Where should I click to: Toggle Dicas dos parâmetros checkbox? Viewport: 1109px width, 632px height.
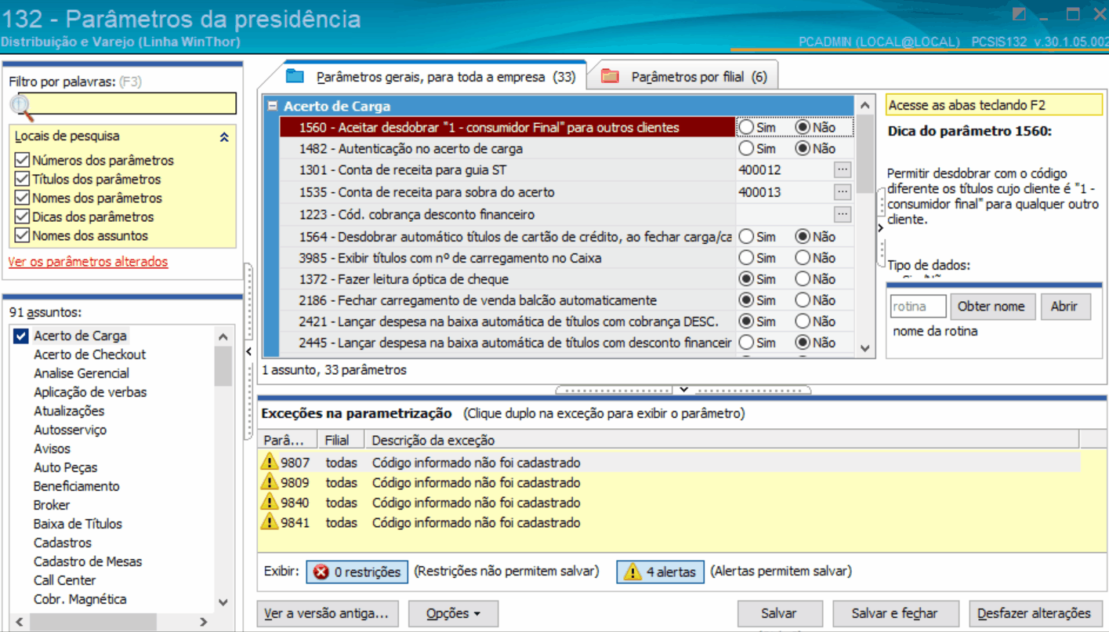pos(22,216)
